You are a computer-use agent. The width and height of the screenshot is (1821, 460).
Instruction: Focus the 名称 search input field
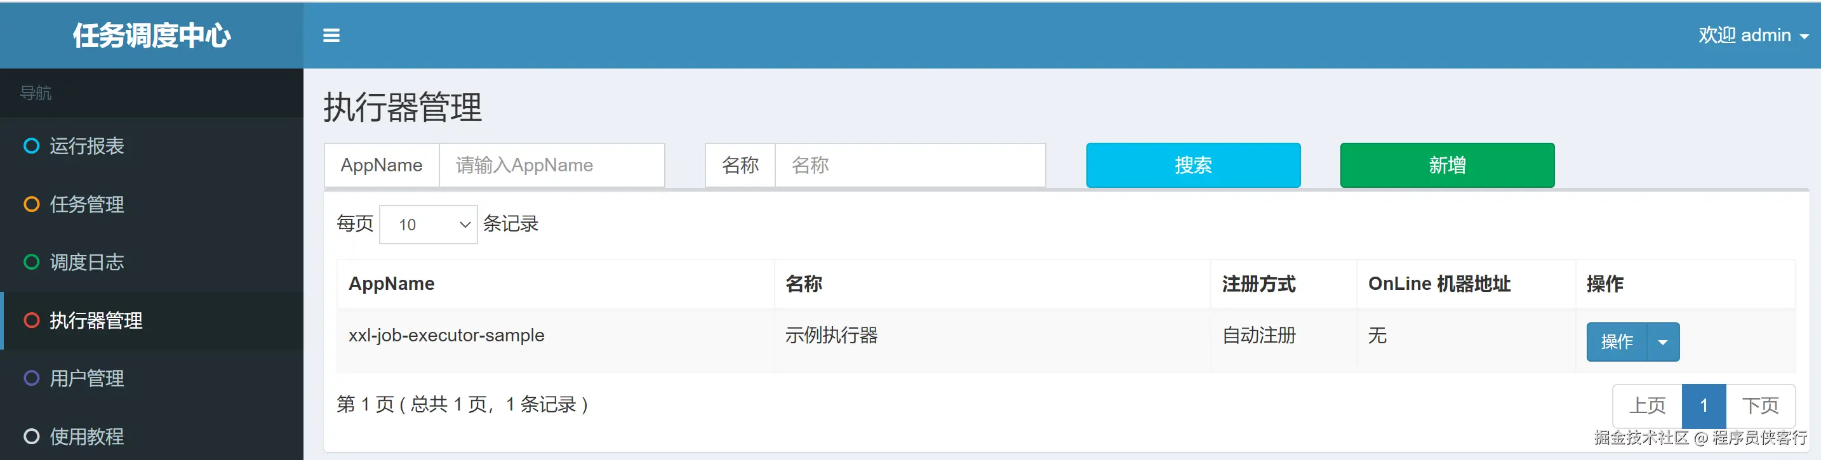coord(910,166)
